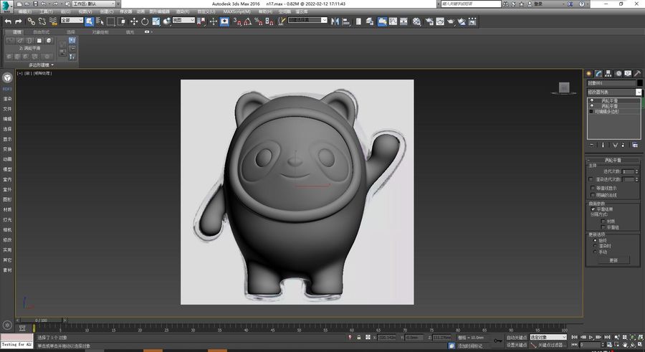Click the 0 / 100 time slider
The width and height of the screenshot is (645, 352).
pyautogui.click(x=41, y=320)
